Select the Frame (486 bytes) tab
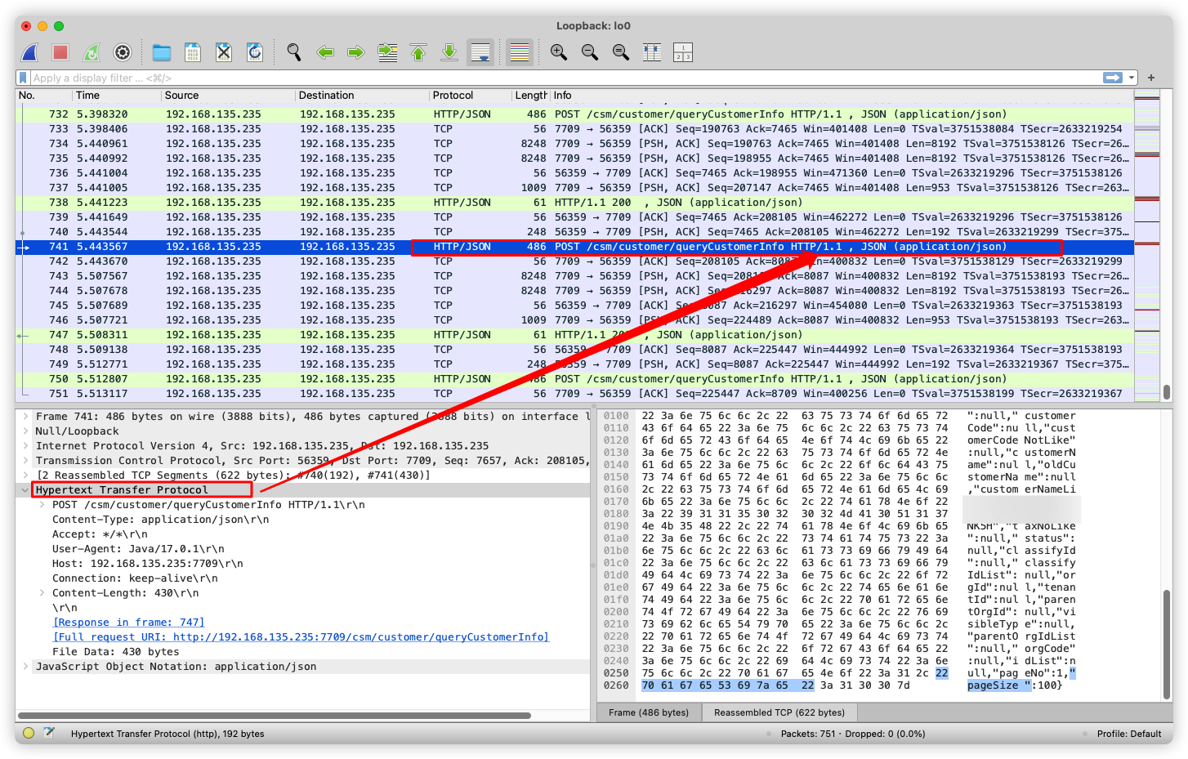Image resolution: width=1188 pixels, height=759 pixels. coord(649,712)
